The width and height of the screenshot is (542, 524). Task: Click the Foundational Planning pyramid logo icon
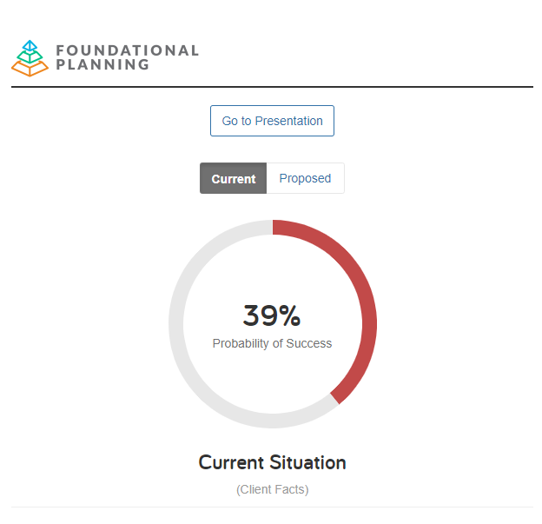coord(30,58)
